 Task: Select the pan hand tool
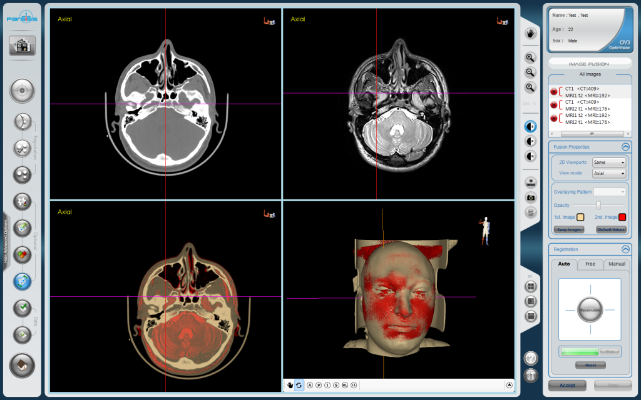point(531,34)
